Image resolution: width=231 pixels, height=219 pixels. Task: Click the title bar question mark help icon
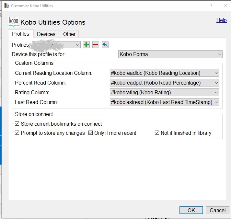click(x=211, y=6)
